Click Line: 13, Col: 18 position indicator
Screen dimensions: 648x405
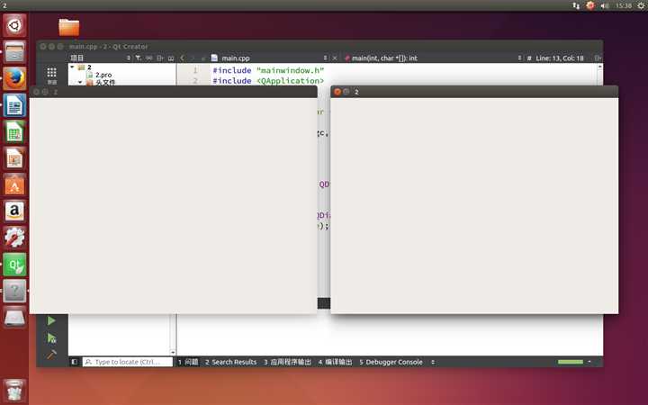pos(560,58)
